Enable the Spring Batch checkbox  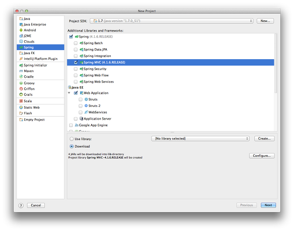pyautogui.click(x=76, y=43)
